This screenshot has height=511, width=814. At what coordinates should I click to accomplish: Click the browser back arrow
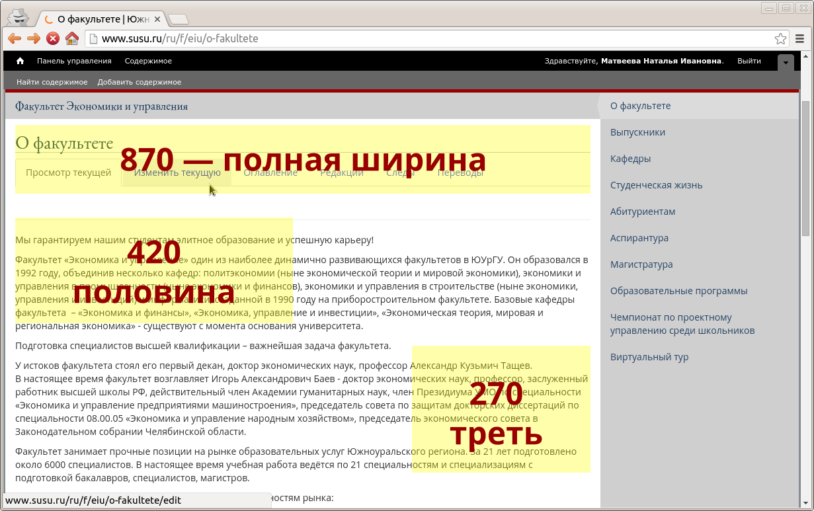pos(14,38)
